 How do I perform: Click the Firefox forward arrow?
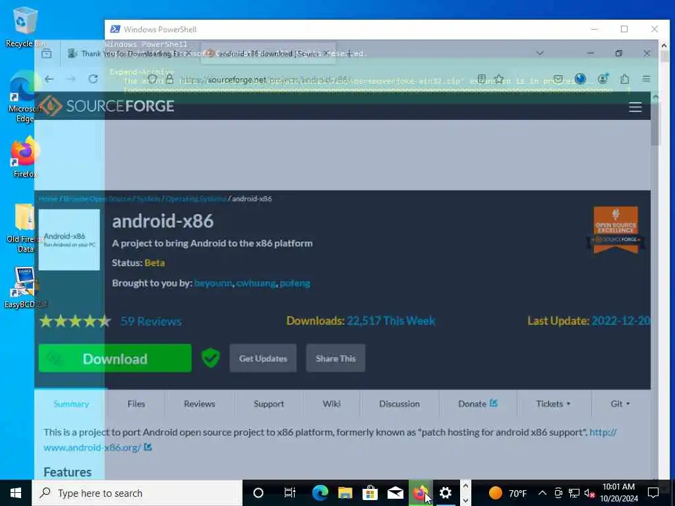(71, 79)
